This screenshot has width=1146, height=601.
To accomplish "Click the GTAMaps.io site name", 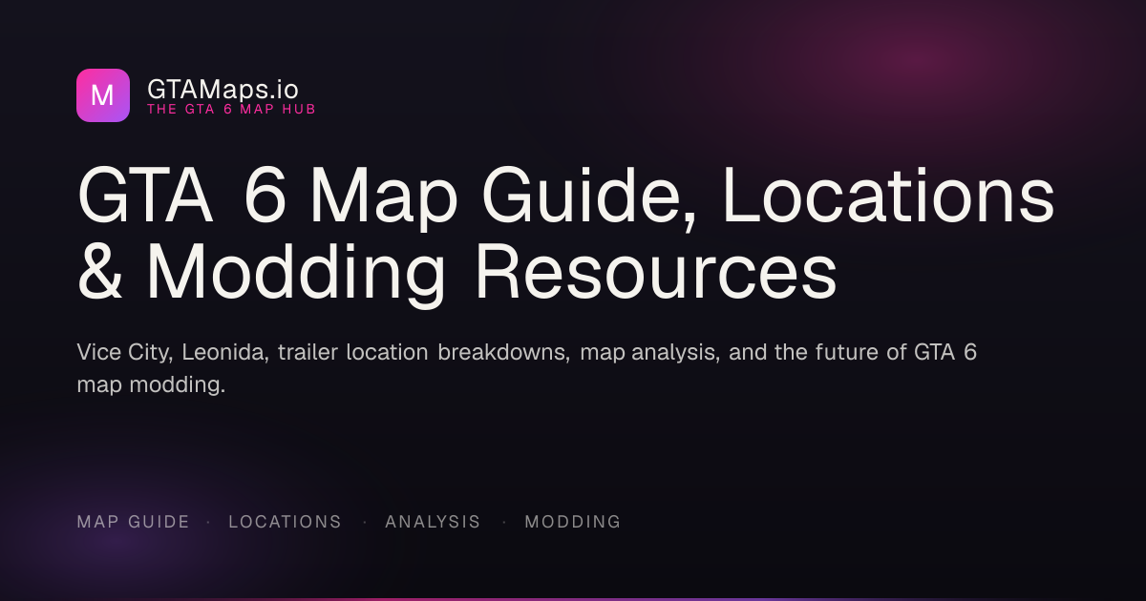I will tap(223, 90).
